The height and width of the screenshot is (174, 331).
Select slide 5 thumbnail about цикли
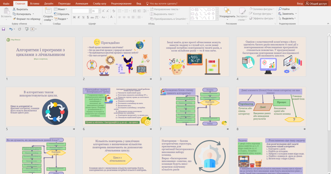click(x=40, y=107)
